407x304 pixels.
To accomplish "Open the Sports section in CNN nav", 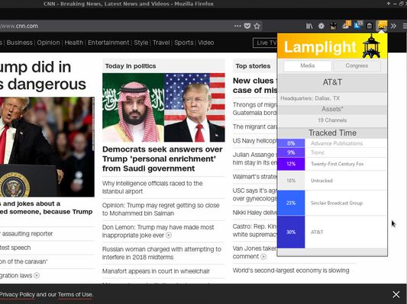I will (x=184, y=43).
